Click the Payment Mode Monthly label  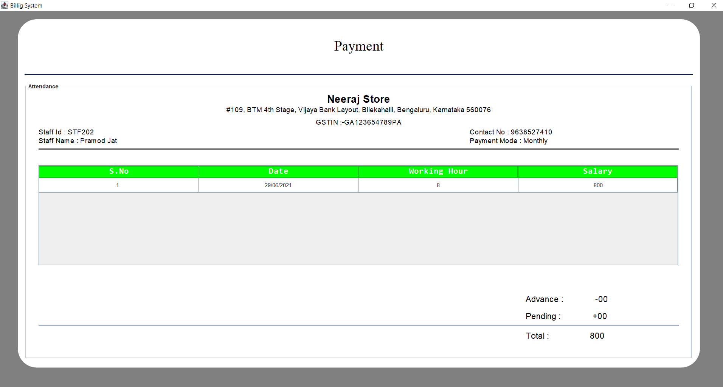tap(508, 141)
